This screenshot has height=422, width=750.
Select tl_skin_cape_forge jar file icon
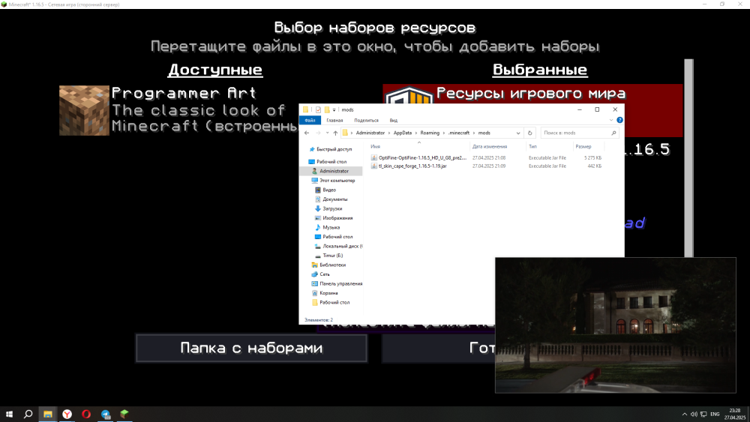pyautogui.click(x=374, y=166)
